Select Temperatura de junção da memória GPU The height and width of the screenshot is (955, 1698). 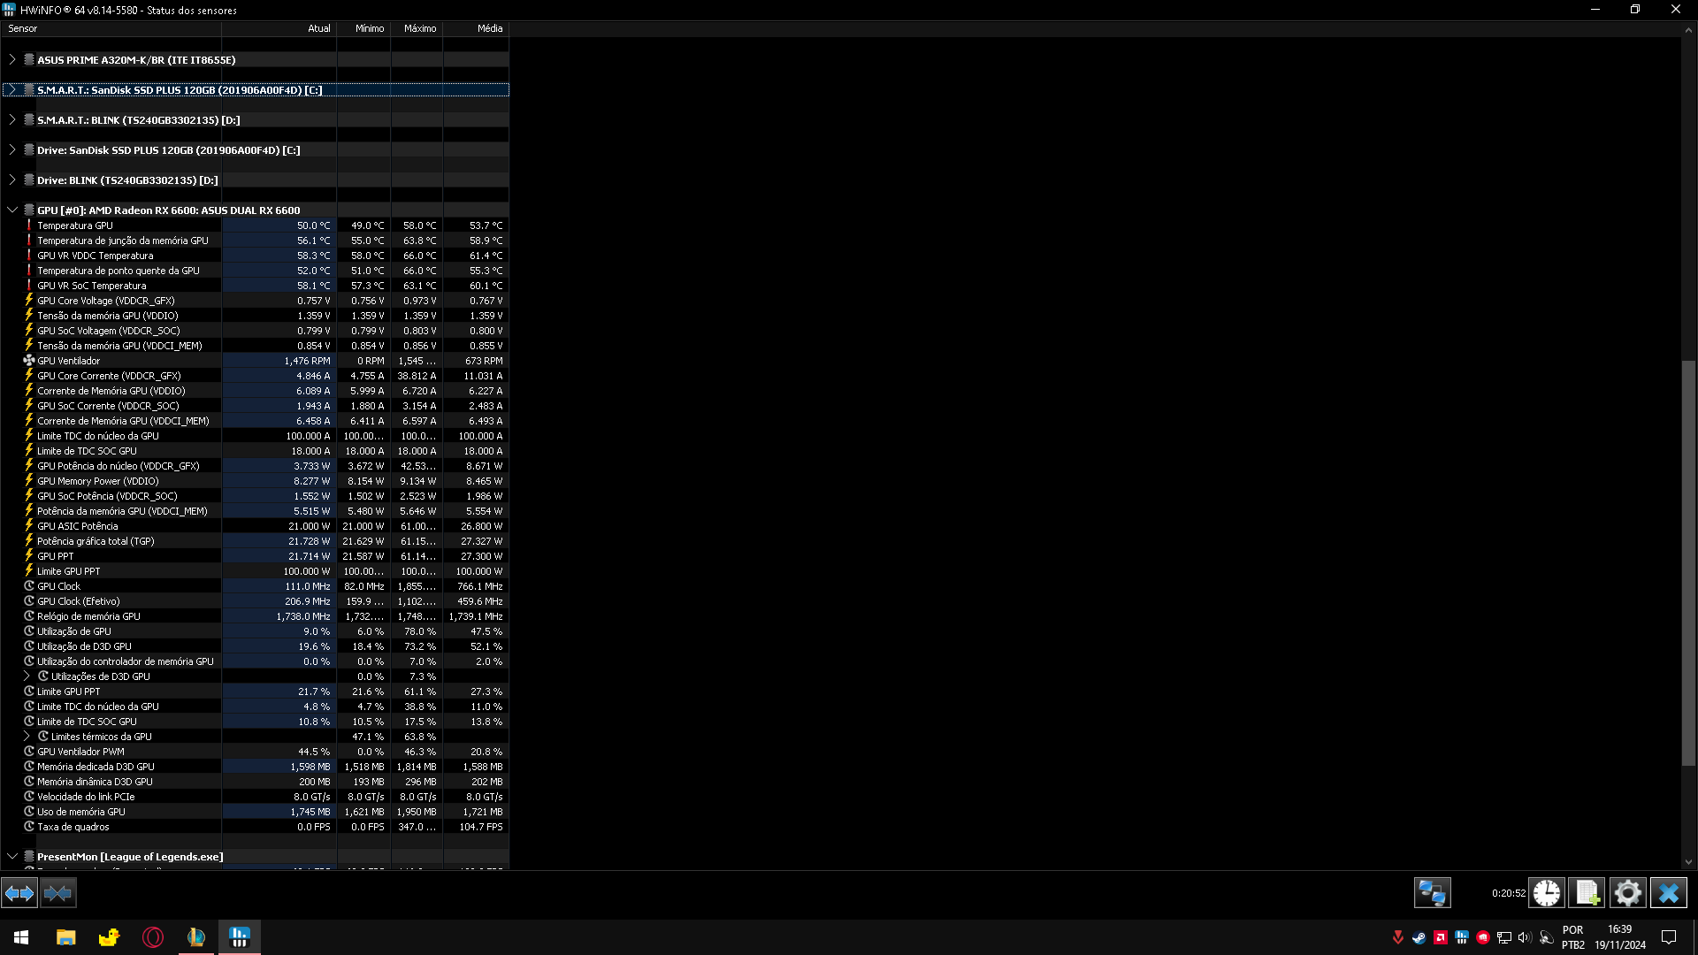click(x=123, y=241)
